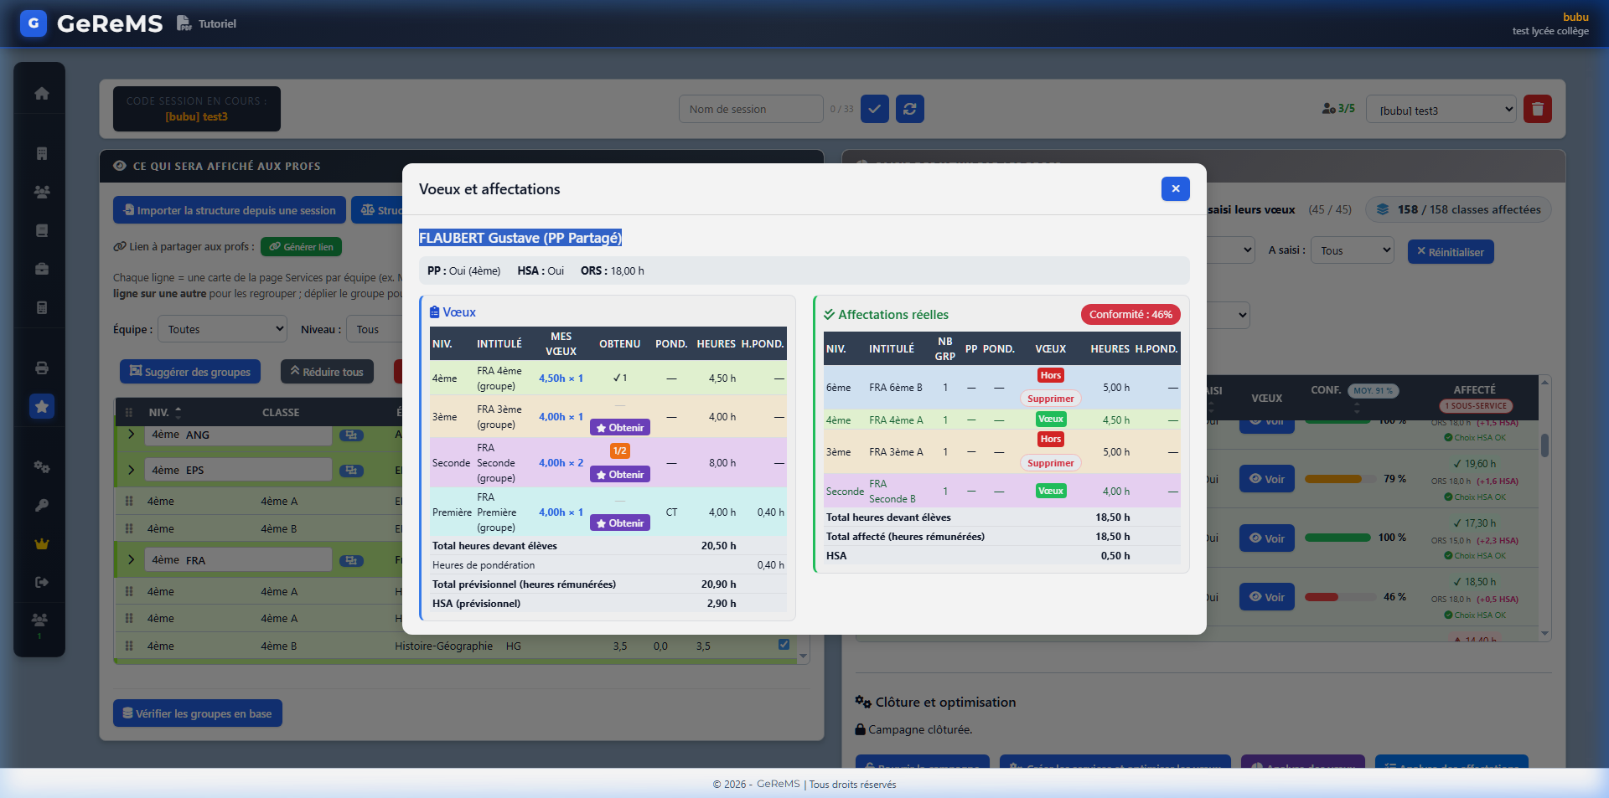Open the Tutoriel PDF icon
The height and width of the screenshot is (798, 1609).
click(184, 23)
